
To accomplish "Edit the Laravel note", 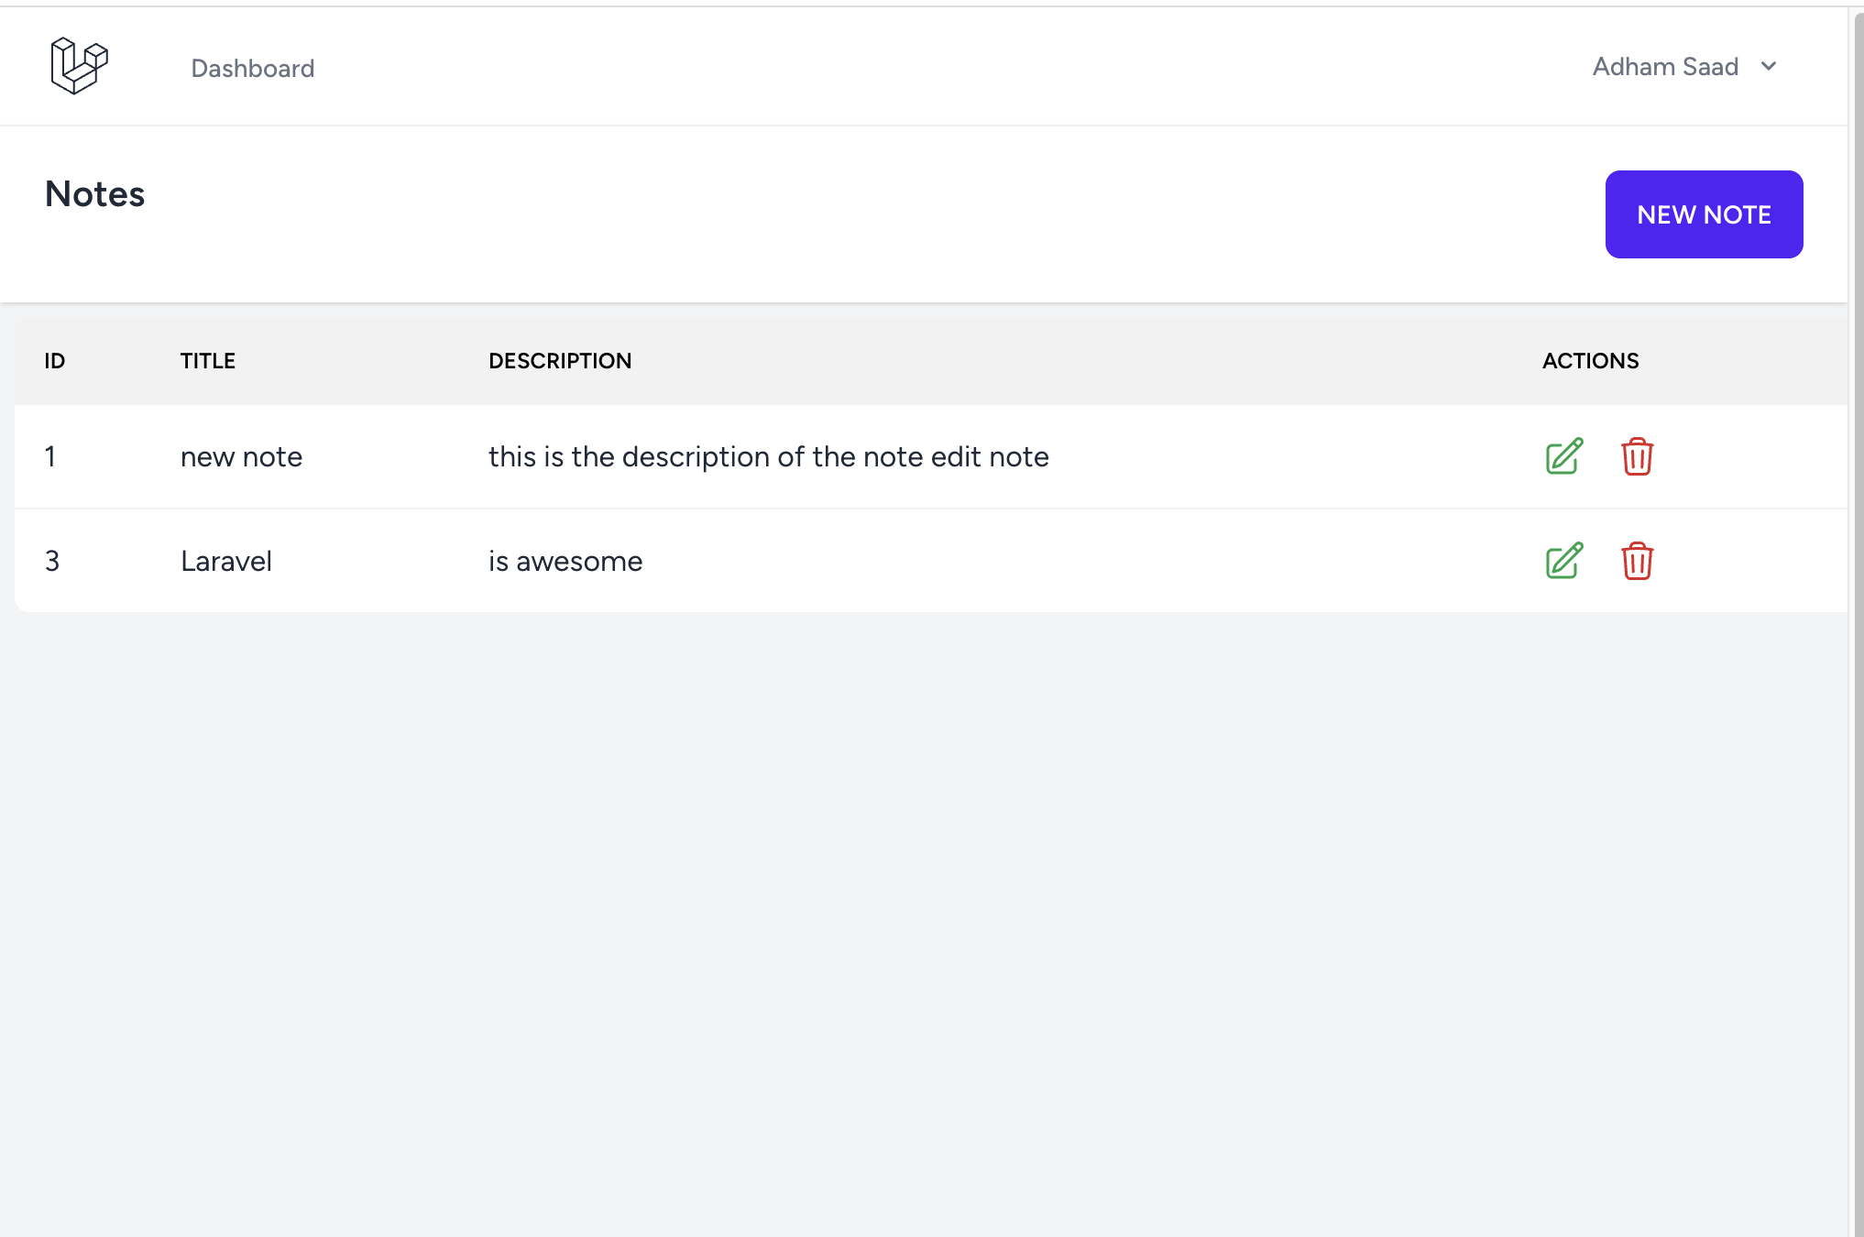I will [1563, 561].
